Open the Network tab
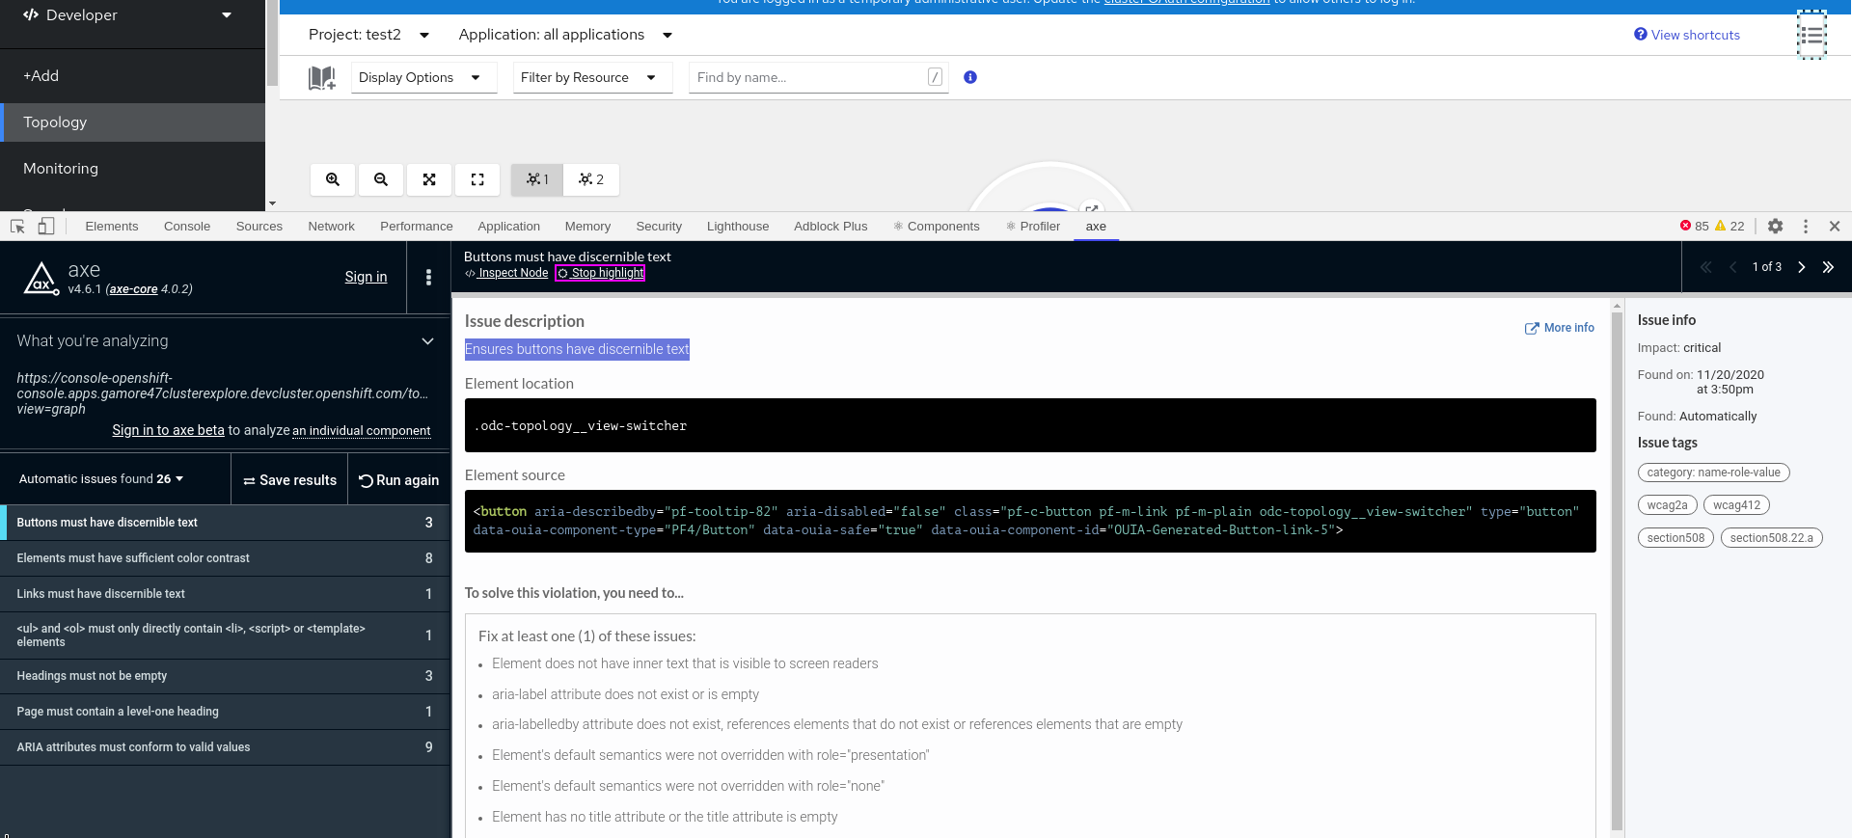Viewport: 1852px width, 838px height. click(332, 227)
